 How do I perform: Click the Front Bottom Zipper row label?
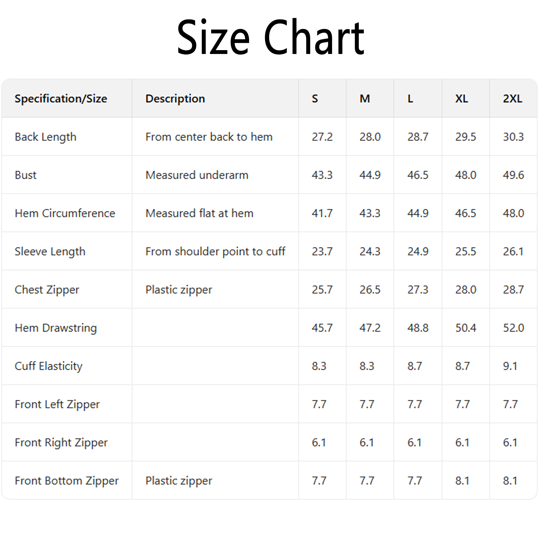coord(67,481)
